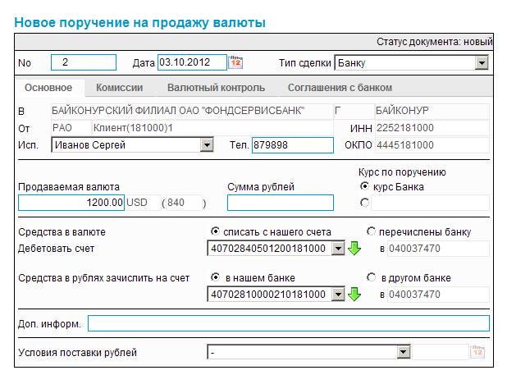Choose списать с нашего счета option
507x384 pixels.
tap(215, 231)
